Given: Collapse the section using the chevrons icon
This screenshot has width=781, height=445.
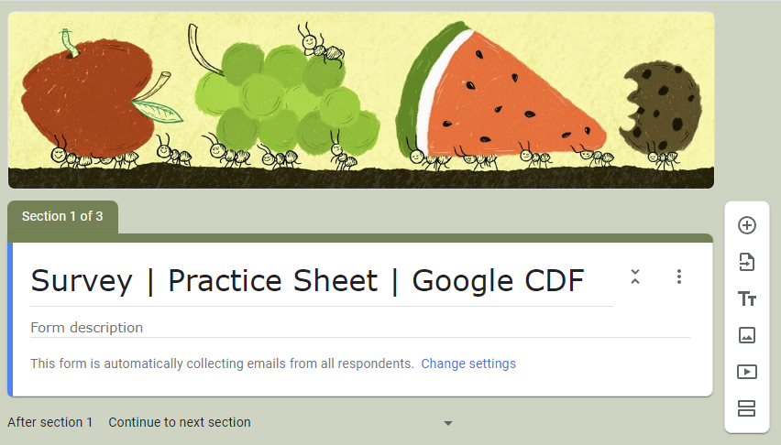Looking at the screenshot, I should [x=635, y=277].
